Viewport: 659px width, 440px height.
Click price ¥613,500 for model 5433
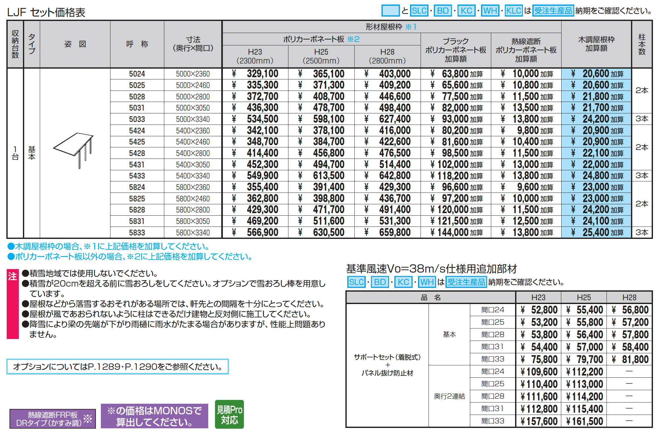pos(321,176)
